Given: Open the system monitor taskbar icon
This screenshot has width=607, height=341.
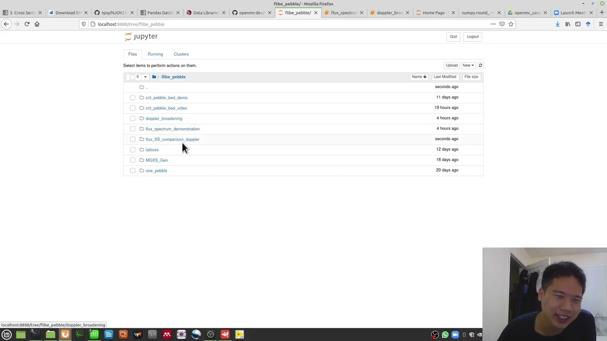Looking at the screenshot, I should [x=79, y=335].
